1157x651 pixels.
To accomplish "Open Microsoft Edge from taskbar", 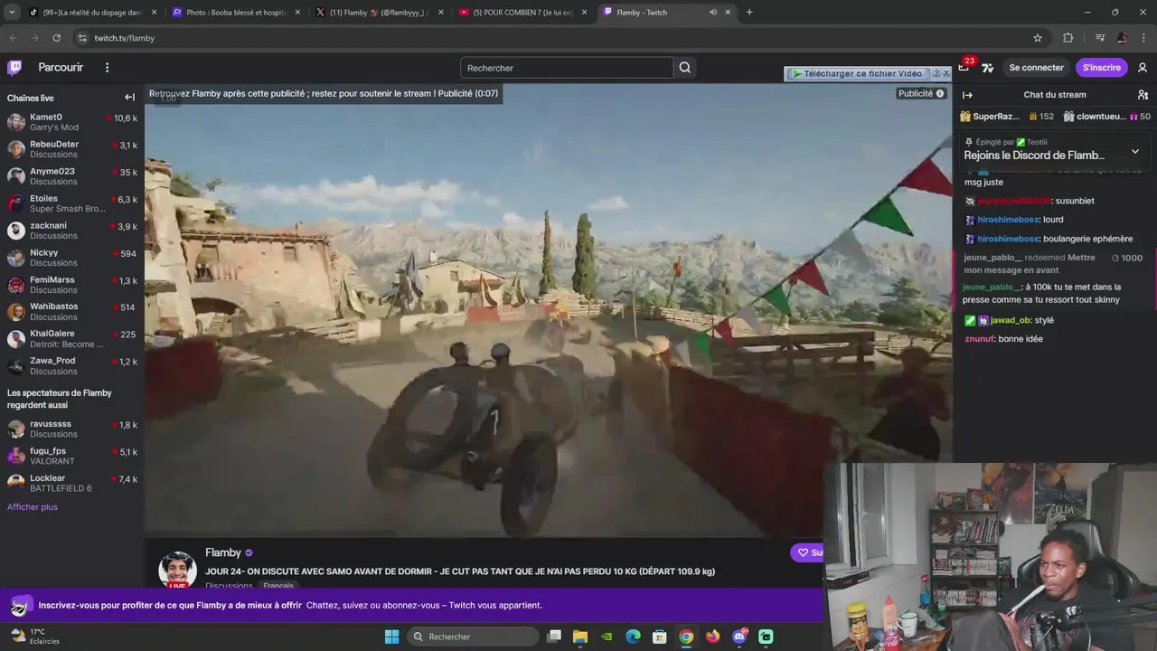I will click(x=634, y=637).
